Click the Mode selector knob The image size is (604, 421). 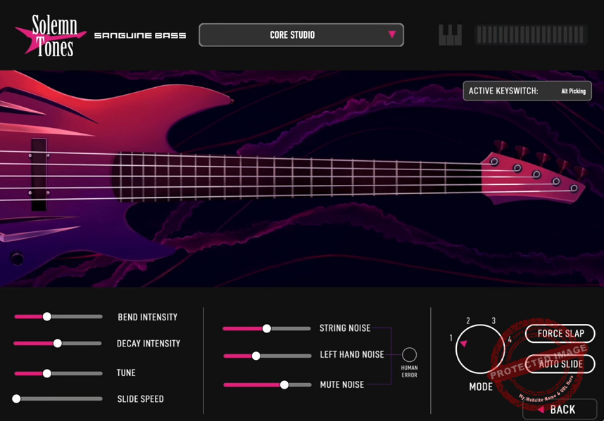click(480, 349)
